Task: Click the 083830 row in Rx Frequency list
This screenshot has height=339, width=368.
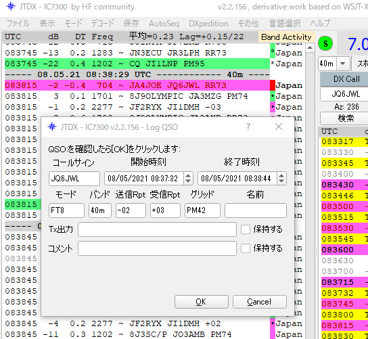Action: [x=344, y=336]
